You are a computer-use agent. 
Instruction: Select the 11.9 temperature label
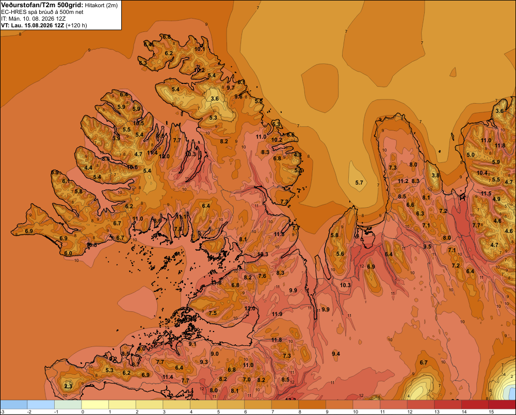[x=277, y=314]
